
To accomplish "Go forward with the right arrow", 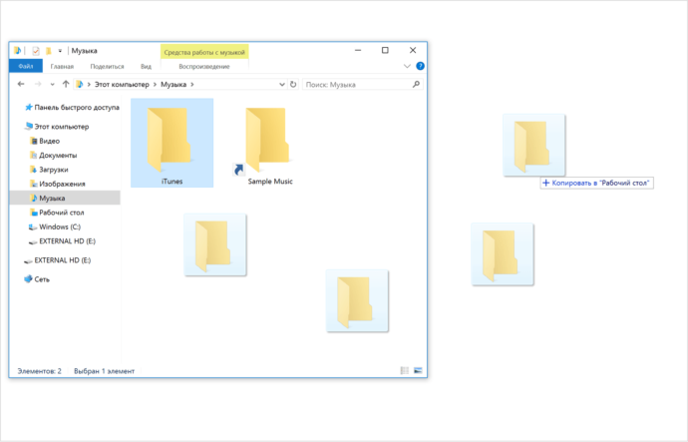I will (x=38, y=84).
